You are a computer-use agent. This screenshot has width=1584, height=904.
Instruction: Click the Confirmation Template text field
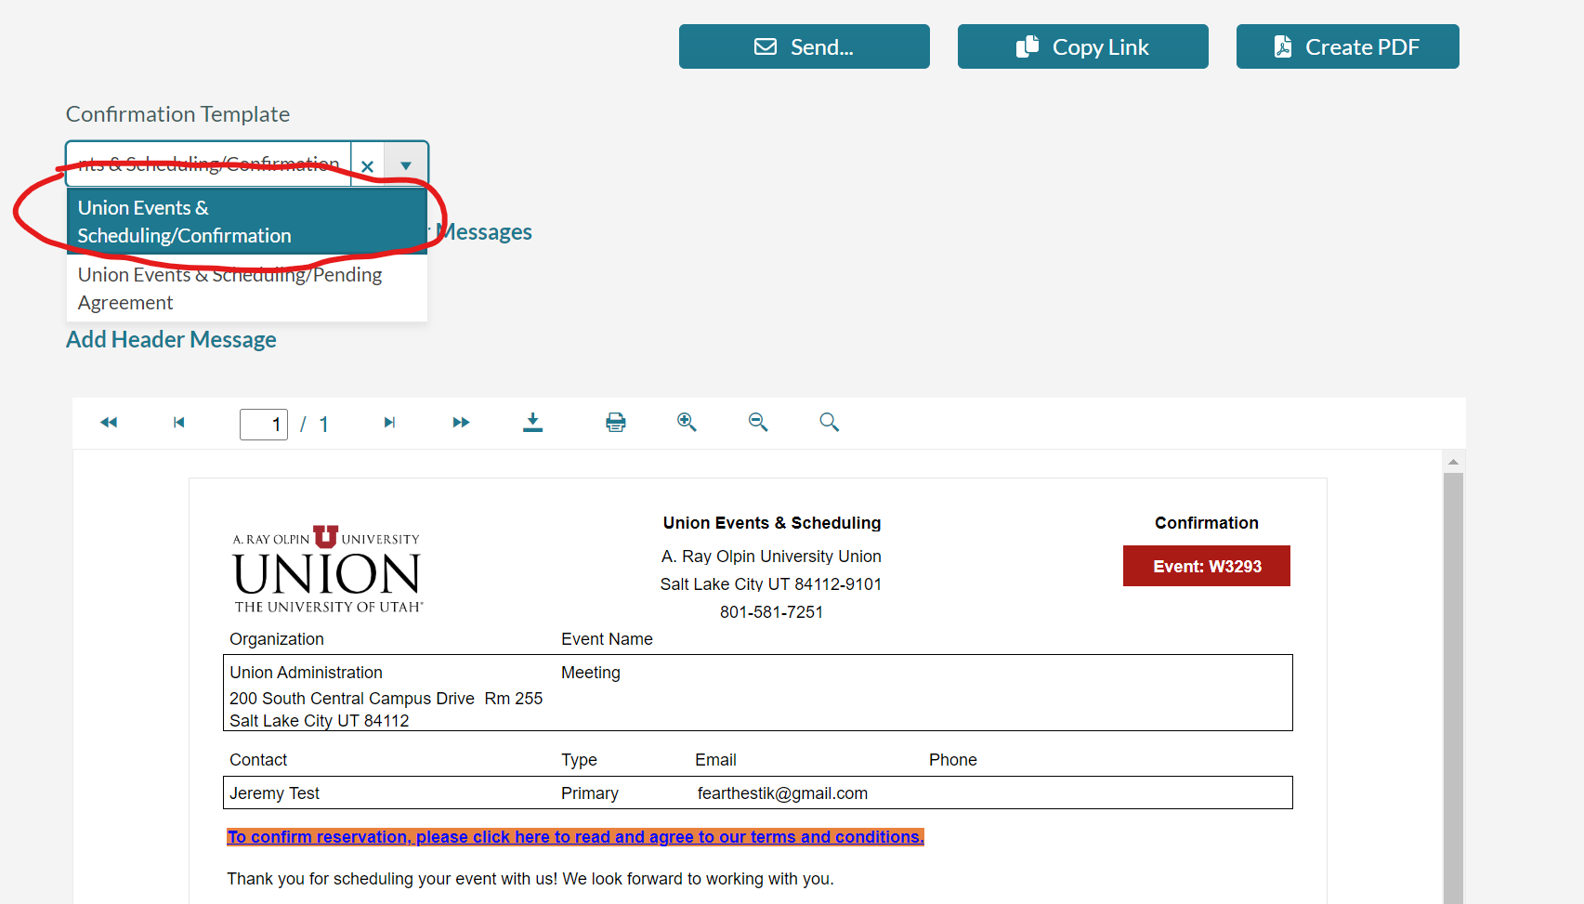pos(209,164)
